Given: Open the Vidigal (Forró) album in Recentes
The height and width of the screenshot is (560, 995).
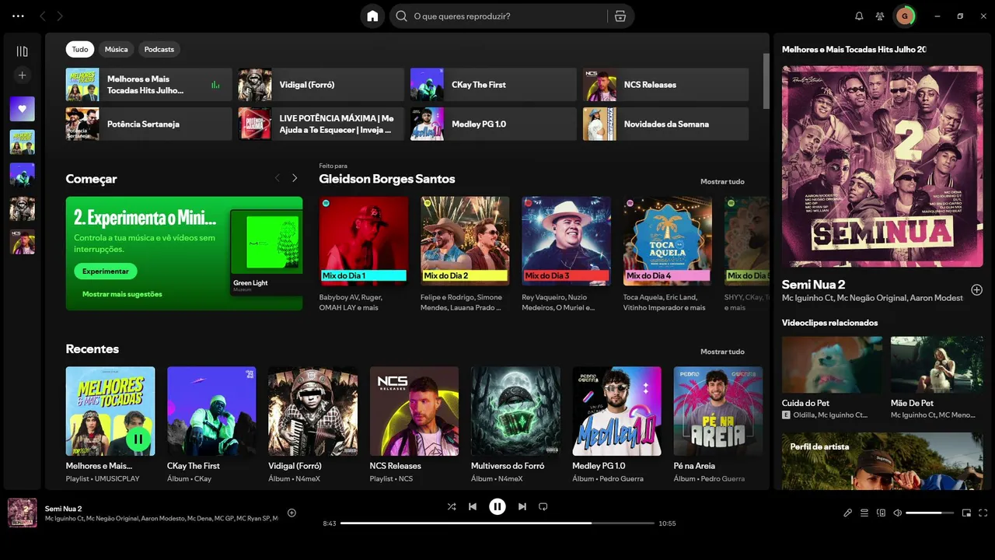Looking at the screenshot, I should (x=312, y=411).
